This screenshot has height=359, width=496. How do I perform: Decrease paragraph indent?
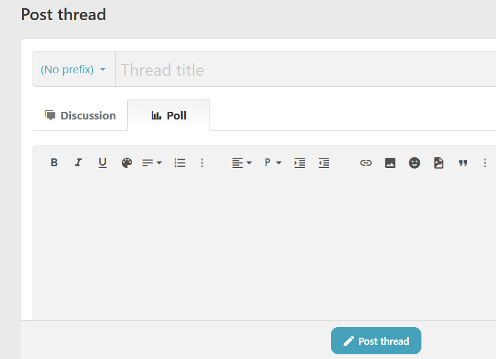(324, 163)
